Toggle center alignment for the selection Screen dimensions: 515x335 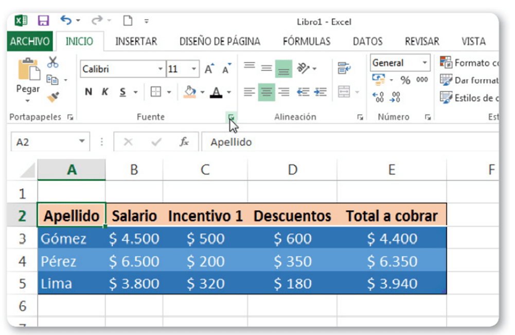point(267,91)
